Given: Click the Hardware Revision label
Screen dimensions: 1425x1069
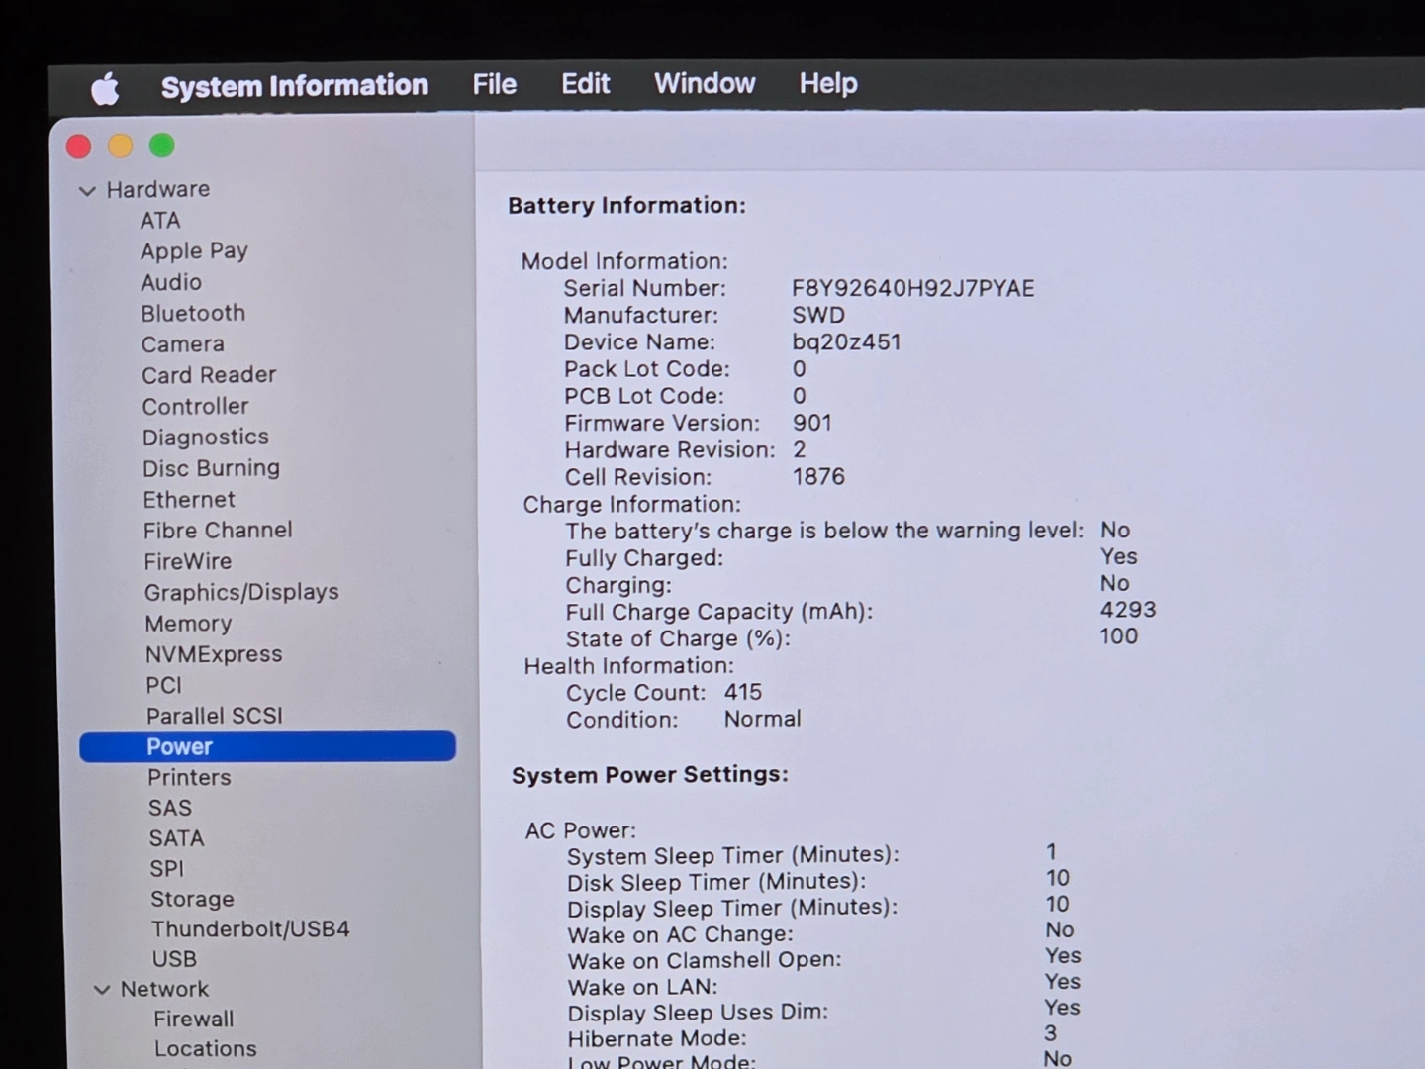Looking at the screenshot, I should (x=670, y=449).
